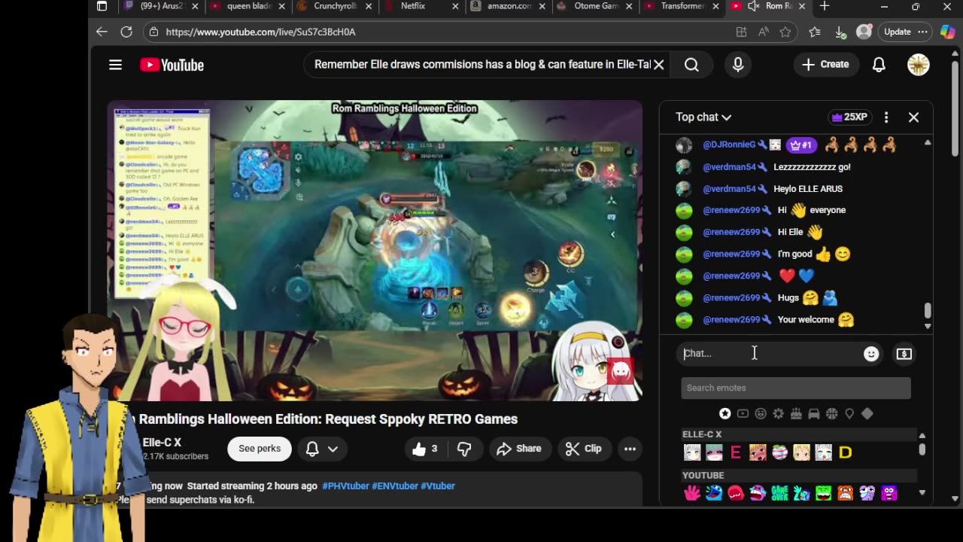963x542 pixels.
Task: Go to the YouTube home logo
Action: [172, 65]
